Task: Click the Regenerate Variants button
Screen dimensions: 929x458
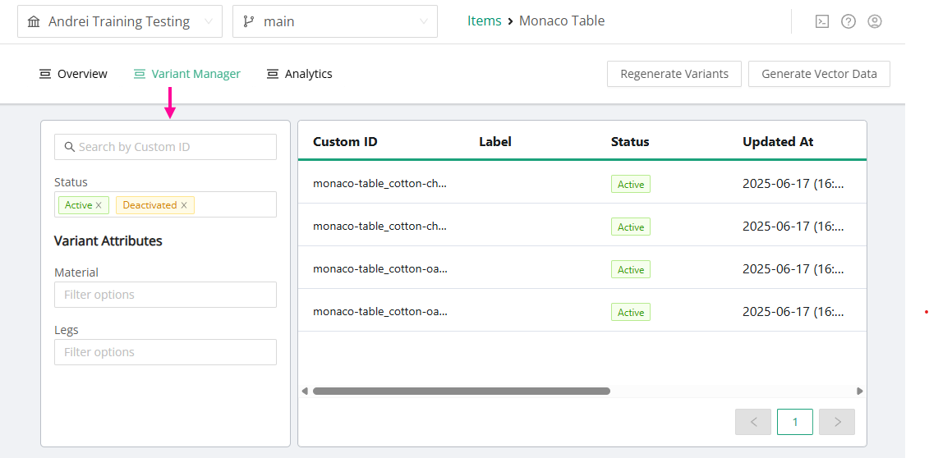Action: tap(674, 74)
